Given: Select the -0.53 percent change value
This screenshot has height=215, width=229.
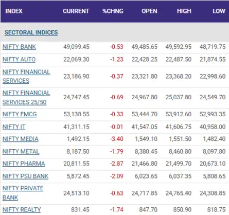Looking at the screenshot, I should 117,47.
